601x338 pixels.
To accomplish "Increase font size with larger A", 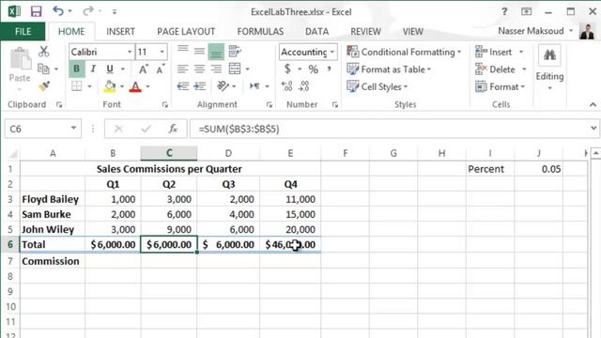I will 144,69.
